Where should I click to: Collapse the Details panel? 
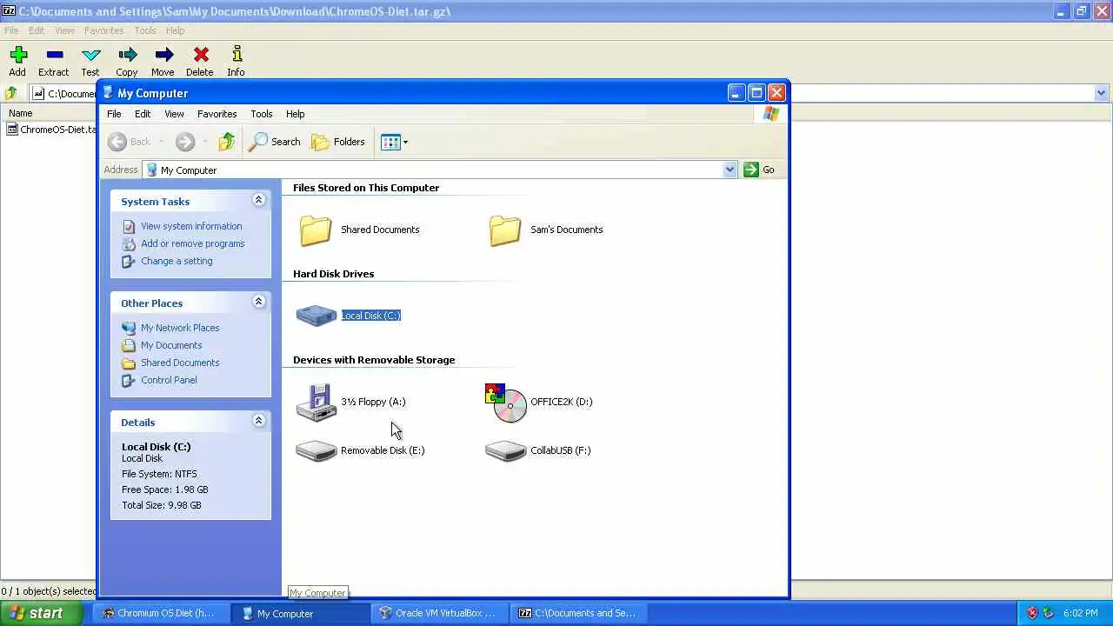click(x=258, y=421)
